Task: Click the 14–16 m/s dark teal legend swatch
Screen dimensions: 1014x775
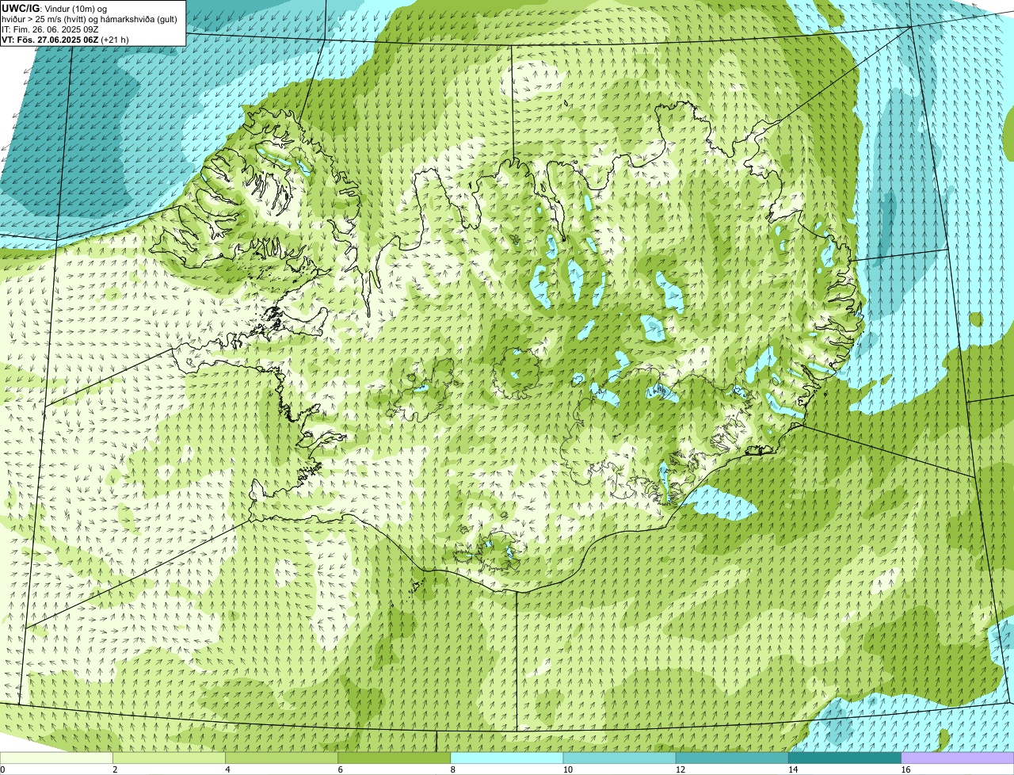Action: (x=844, y=758)
